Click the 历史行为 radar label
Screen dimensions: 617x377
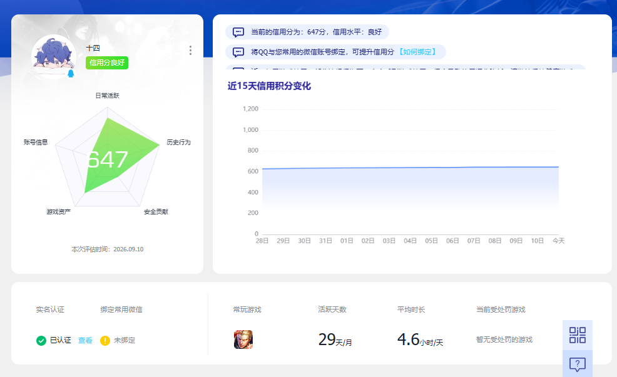(x=178, y=143)
